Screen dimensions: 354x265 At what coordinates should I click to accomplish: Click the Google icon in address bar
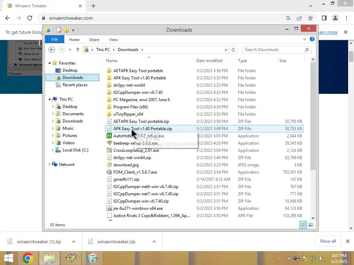[x=288, y=18]
